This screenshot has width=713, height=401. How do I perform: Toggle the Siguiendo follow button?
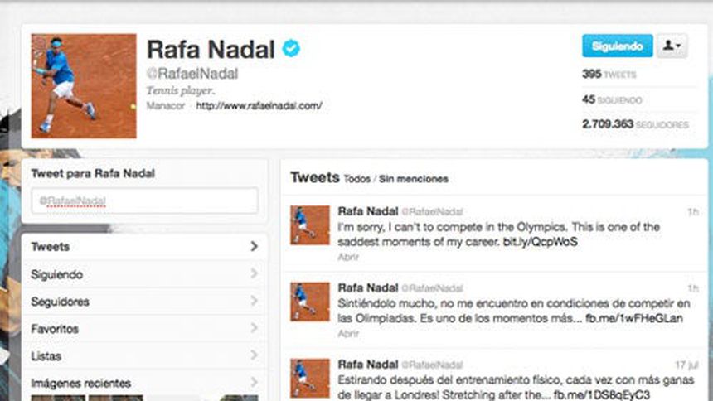point(617,46)
